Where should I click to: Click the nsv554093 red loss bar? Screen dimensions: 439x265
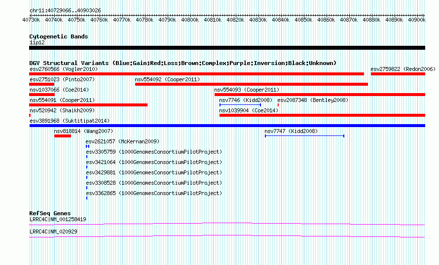[x=320, y=95]
